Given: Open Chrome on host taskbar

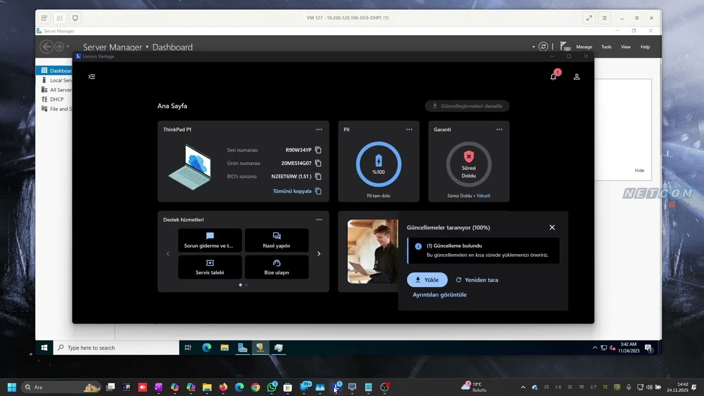Looking at the screenshot, I should click(255, 387).
